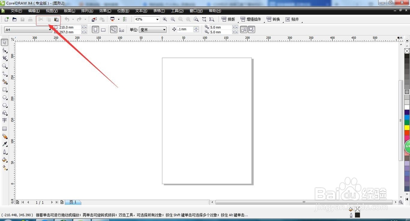Click the Cut scissors icon

tap(41, 19)
